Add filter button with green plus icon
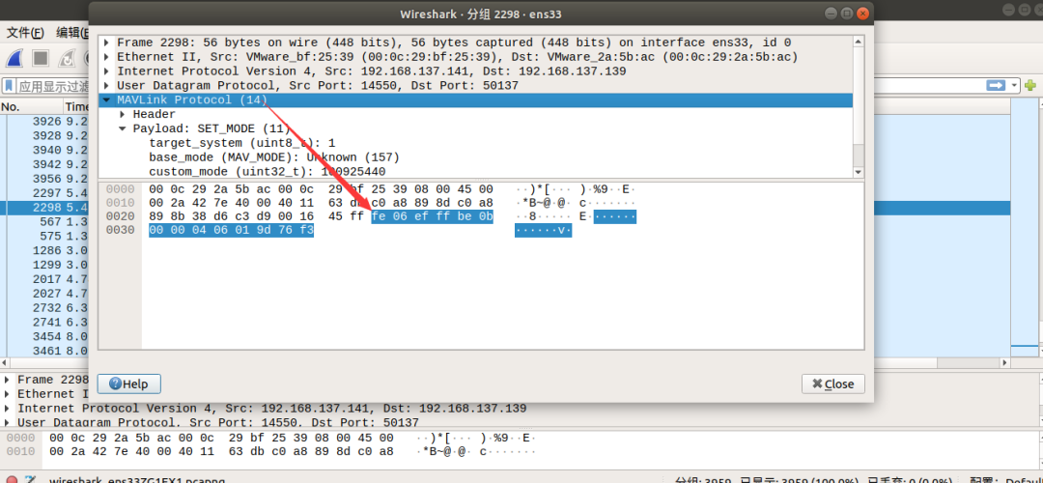Viewport: 1043px width, 483px height. tap(1030, 85)
